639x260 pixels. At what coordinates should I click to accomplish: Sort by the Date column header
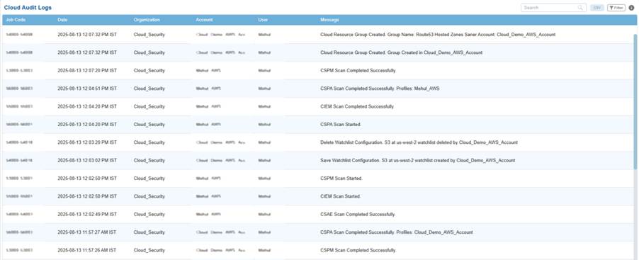[63, 20]
